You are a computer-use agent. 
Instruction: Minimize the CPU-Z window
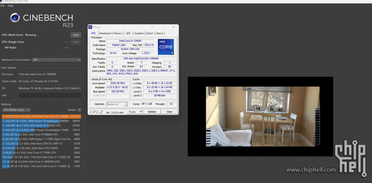[152, 27]
